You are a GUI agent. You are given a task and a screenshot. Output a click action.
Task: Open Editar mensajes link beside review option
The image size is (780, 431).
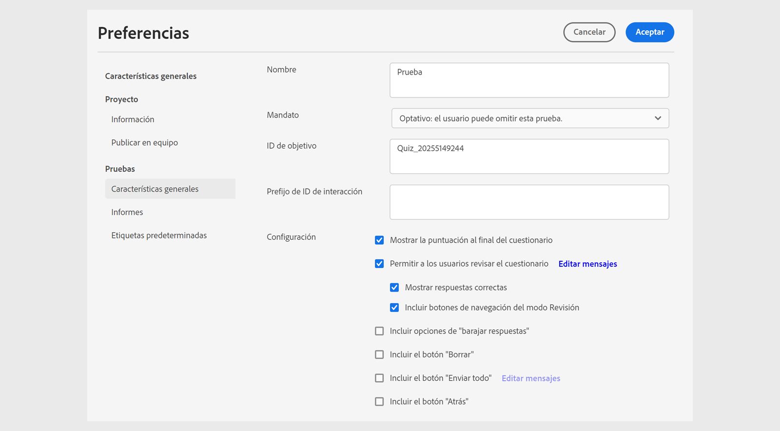(587, 264)
